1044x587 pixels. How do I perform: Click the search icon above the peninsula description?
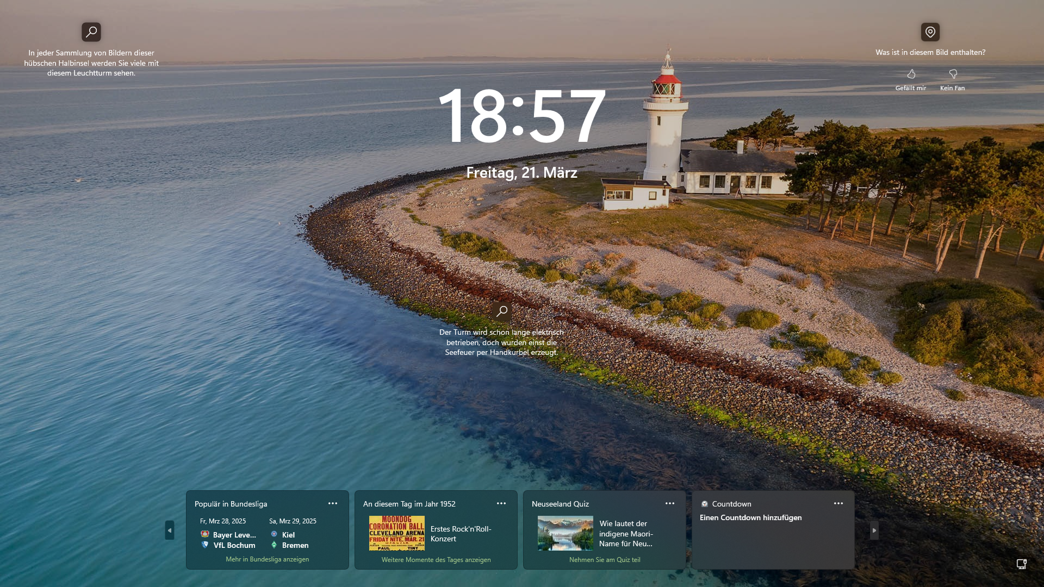[91, 32]
